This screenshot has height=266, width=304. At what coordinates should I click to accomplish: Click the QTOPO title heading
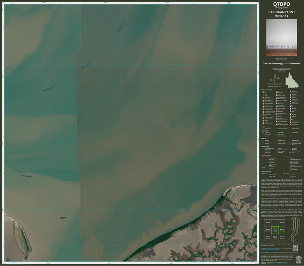click(x=281, y=4)
